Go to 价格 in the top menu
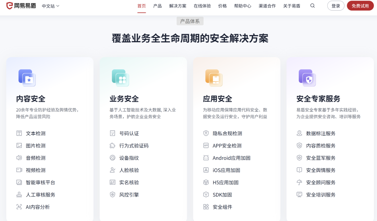The height and width of the screenshot is (221, 377). (222, 6)
